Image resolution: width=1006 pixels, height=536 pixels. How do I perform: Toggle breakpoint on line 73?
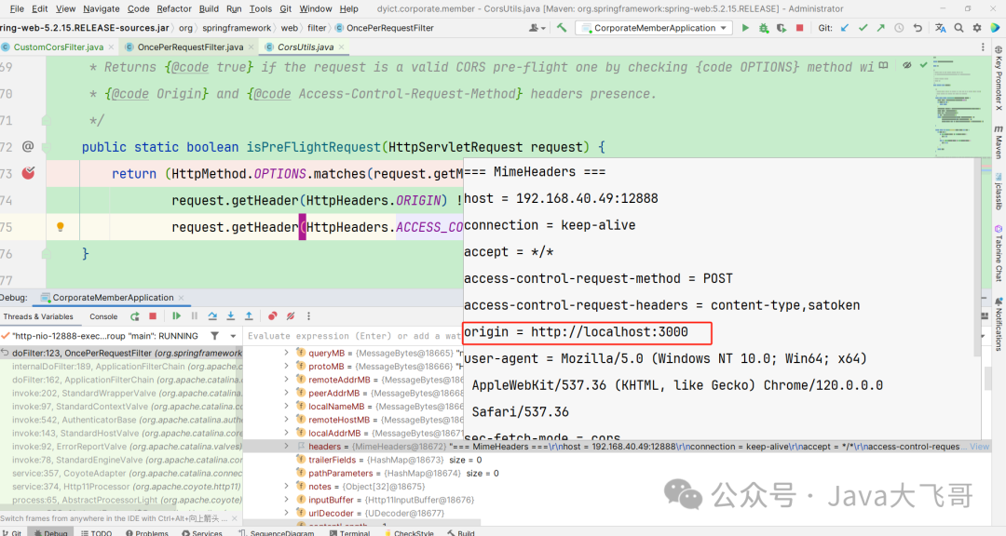click(x=28, y=173)
